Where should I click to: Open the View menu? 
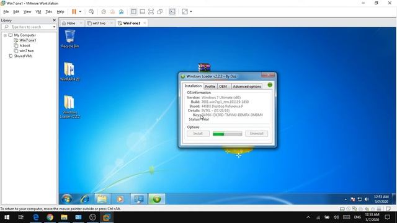(x=27, y=12)
